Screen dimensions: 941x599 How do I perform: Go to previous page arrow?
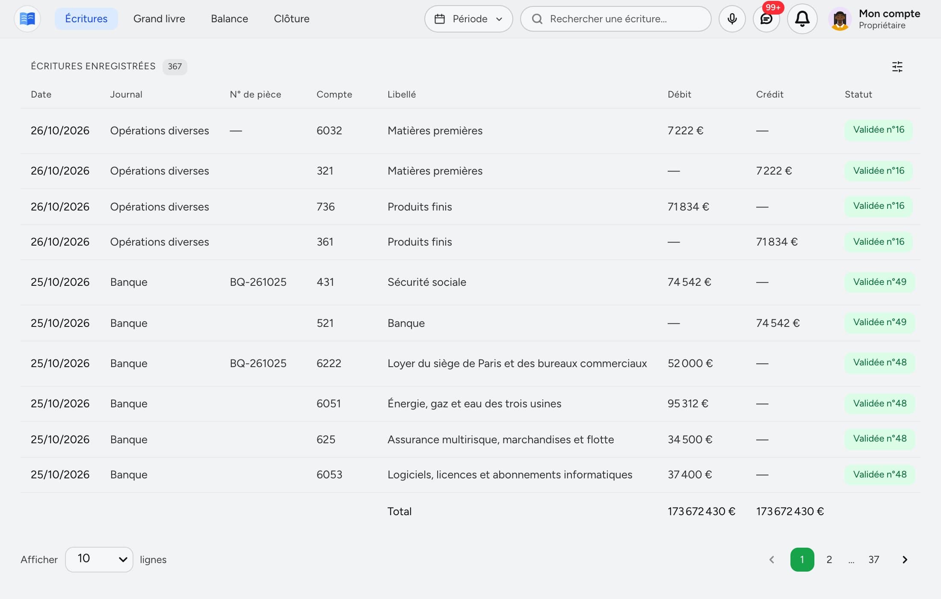(772, 560)
